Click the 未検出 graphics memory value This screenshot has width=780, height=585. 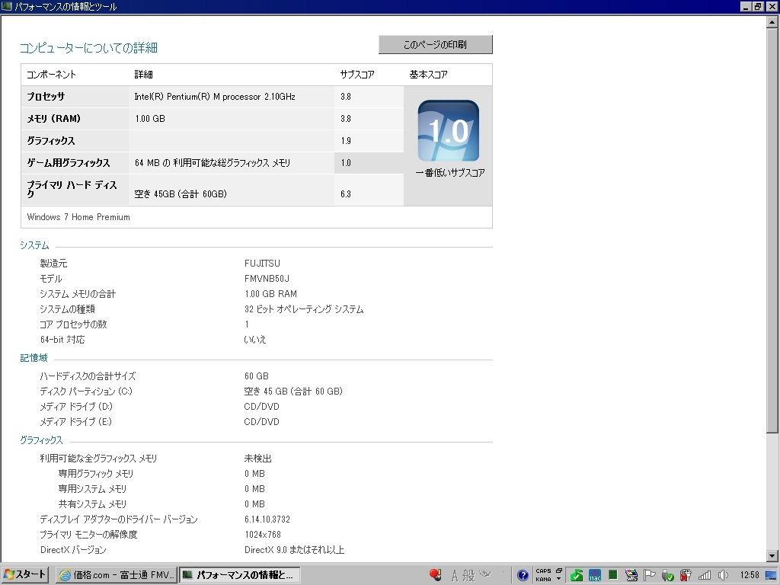[257, 458]
